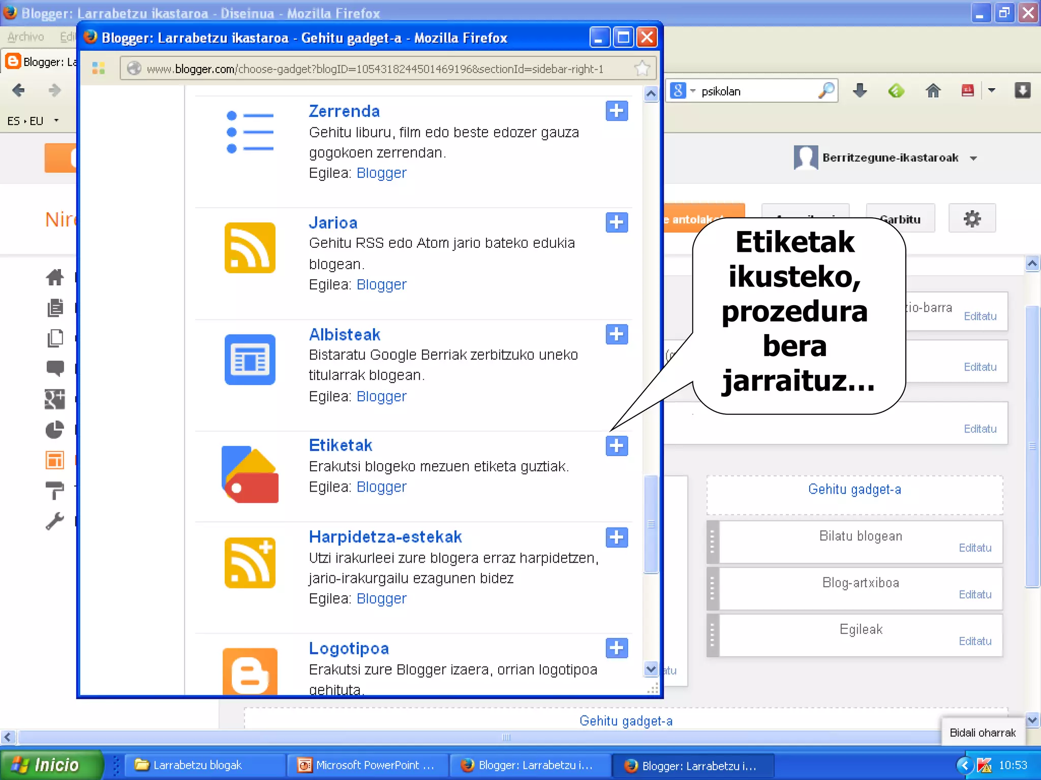Open the Jarioa gadget title link
Viewport: 1041px width, 780px height.
tap(333, 223)
